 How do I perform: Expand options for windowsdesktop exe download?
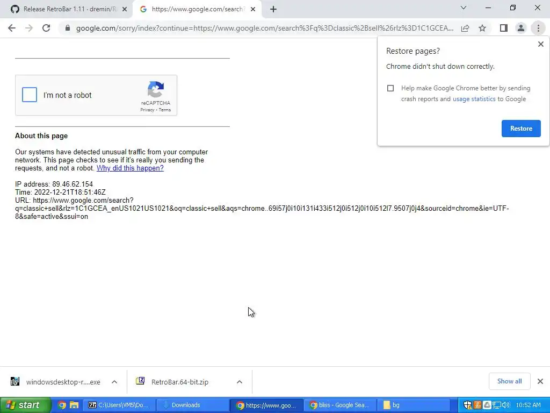(x=114, y=382)
